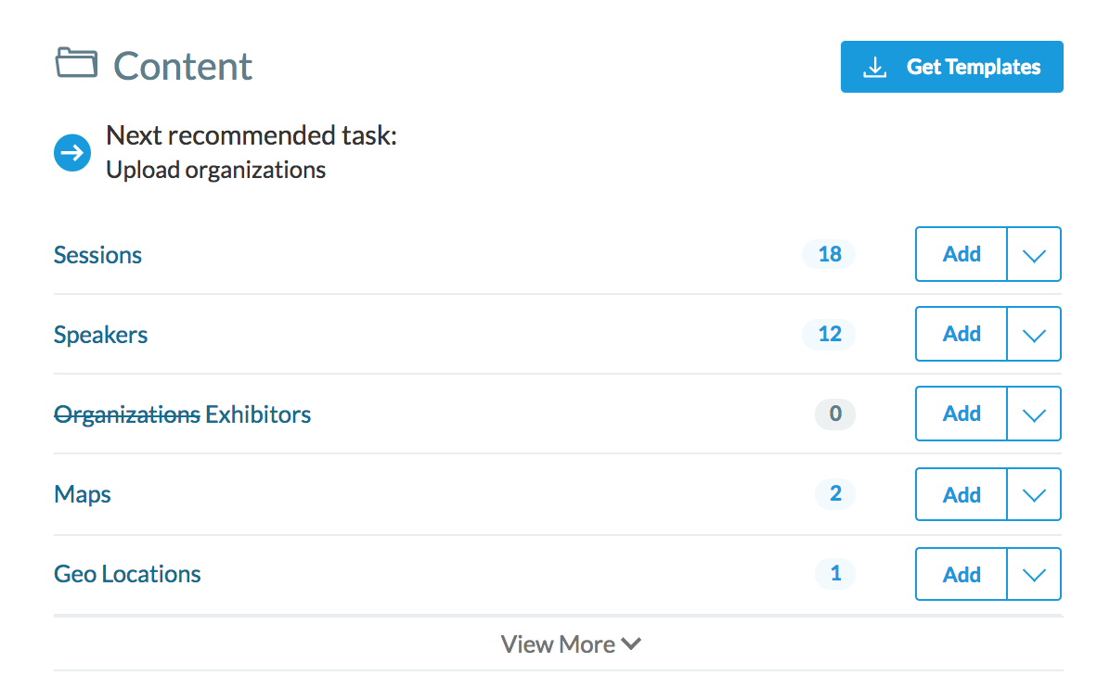Open the Maps link

(x=83, y=494)
